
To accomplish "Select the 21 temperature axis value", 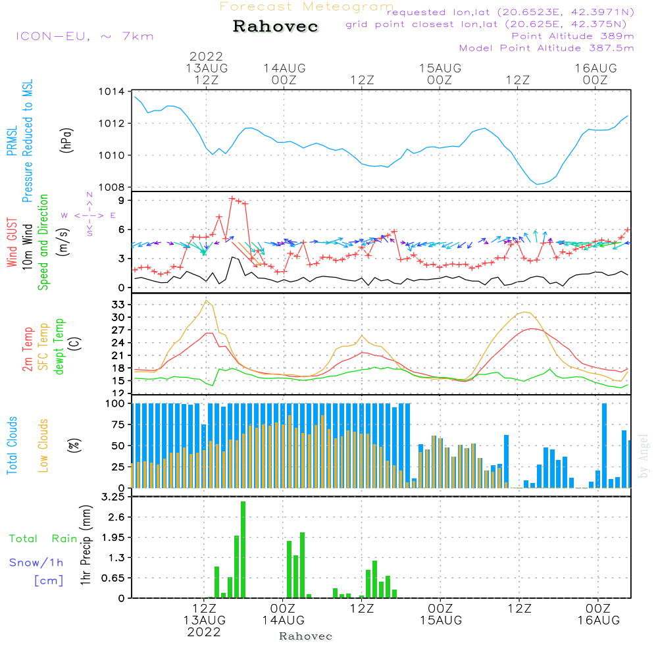I will coord(118,355).
